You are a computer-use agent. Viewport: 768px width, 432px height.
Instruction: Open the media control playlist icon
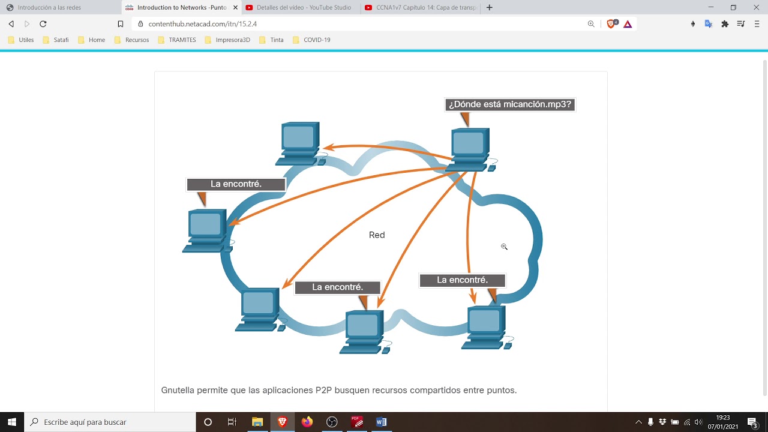(x=741, y=24)
